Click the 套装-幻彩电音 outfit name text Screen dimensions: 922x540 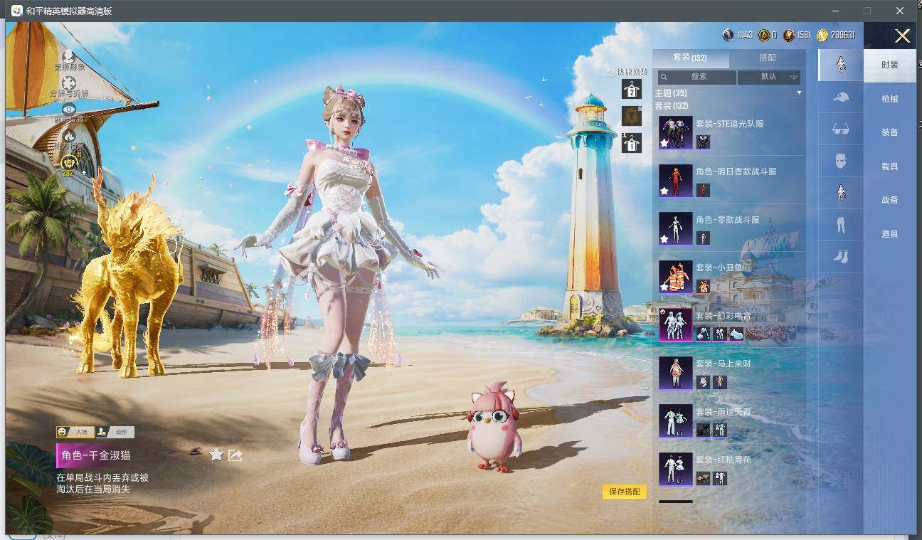click(x=724, y=315)
